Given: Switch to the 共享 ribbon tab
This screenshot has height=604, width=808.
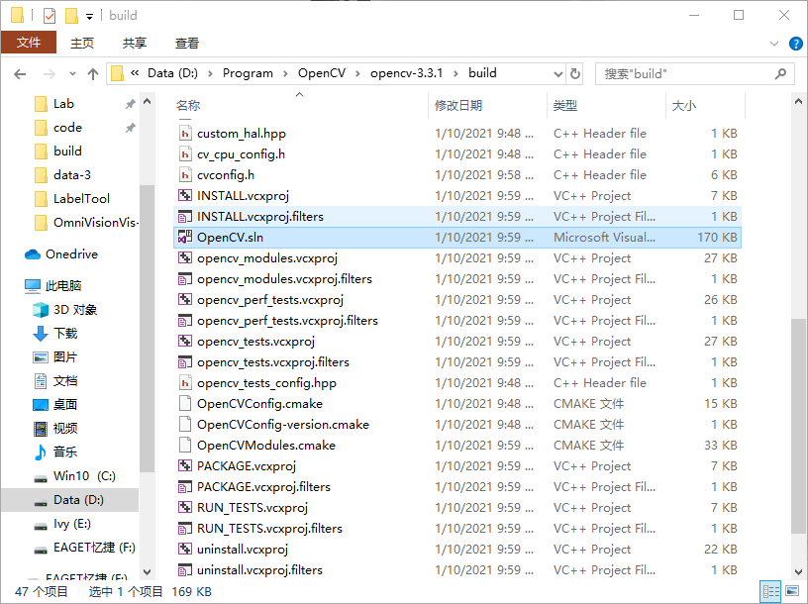Looking at the screenshot, I should [135, 43].
